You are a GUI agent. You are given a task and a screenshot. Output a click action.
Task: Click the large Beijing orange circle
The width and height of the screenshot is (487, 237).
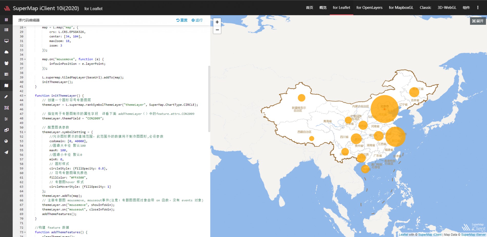pos(384,109)
